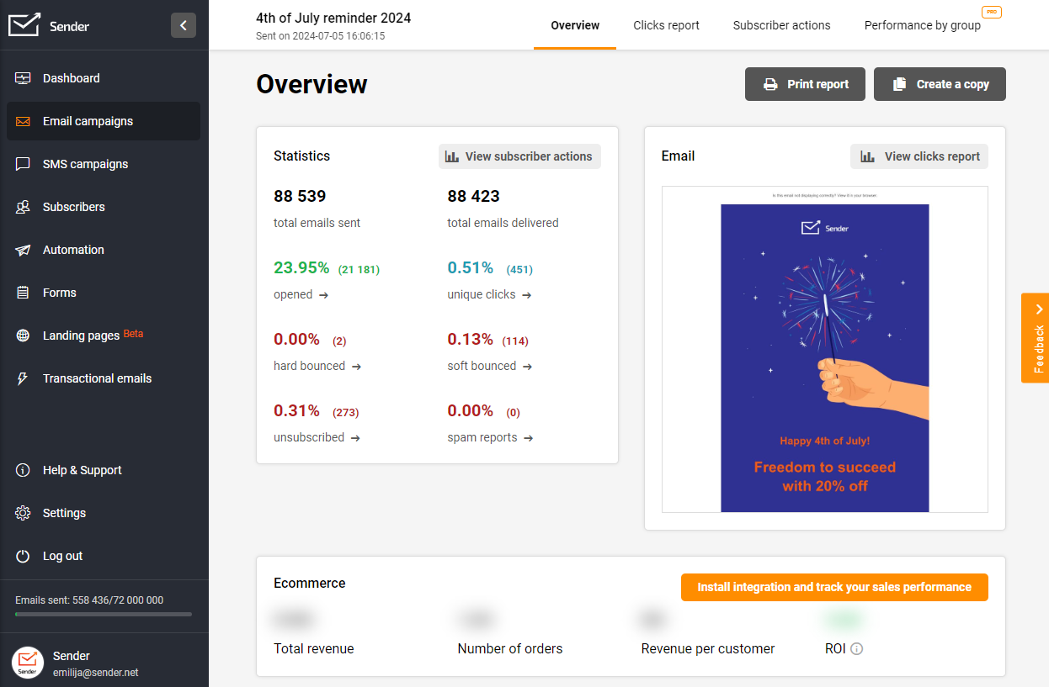Image resolution: width=1049 pixels, height=687 pixels.
Task: Select the Automation paper-plane icon
Action: point(24,250)
